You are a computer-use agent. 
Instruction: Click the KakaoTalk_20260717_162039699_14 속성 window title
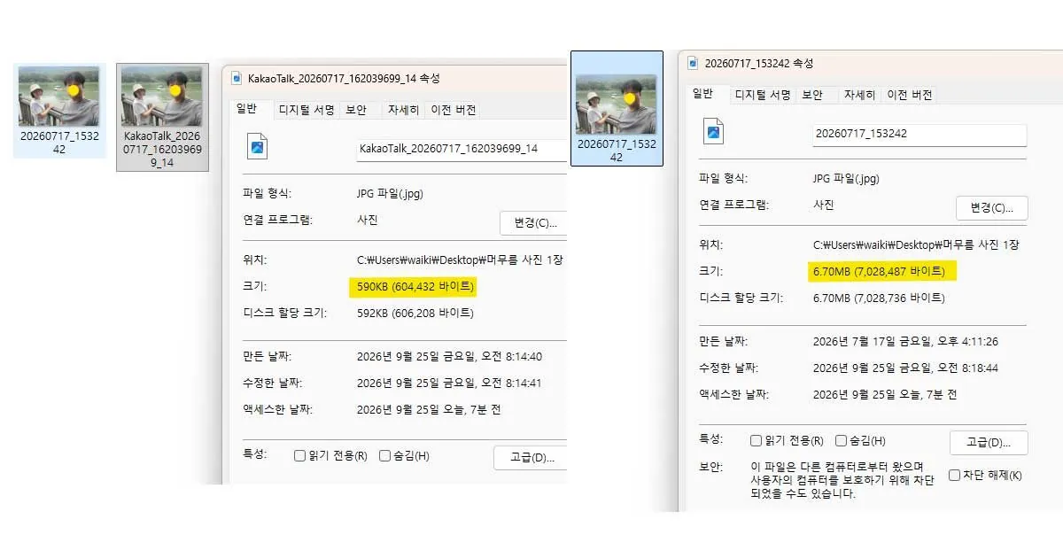click(x=344, y=78)
